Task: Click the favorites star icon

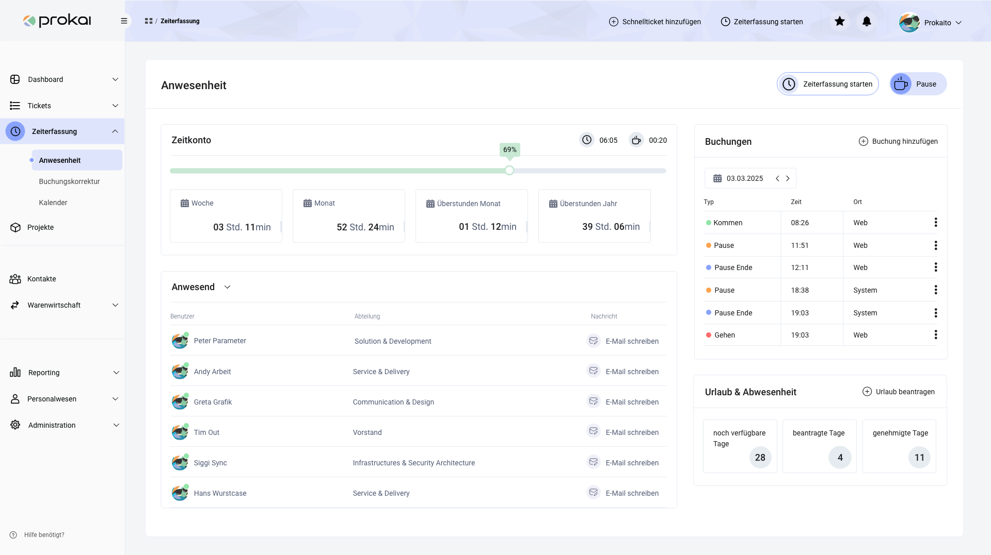Action: click(840, 21)
